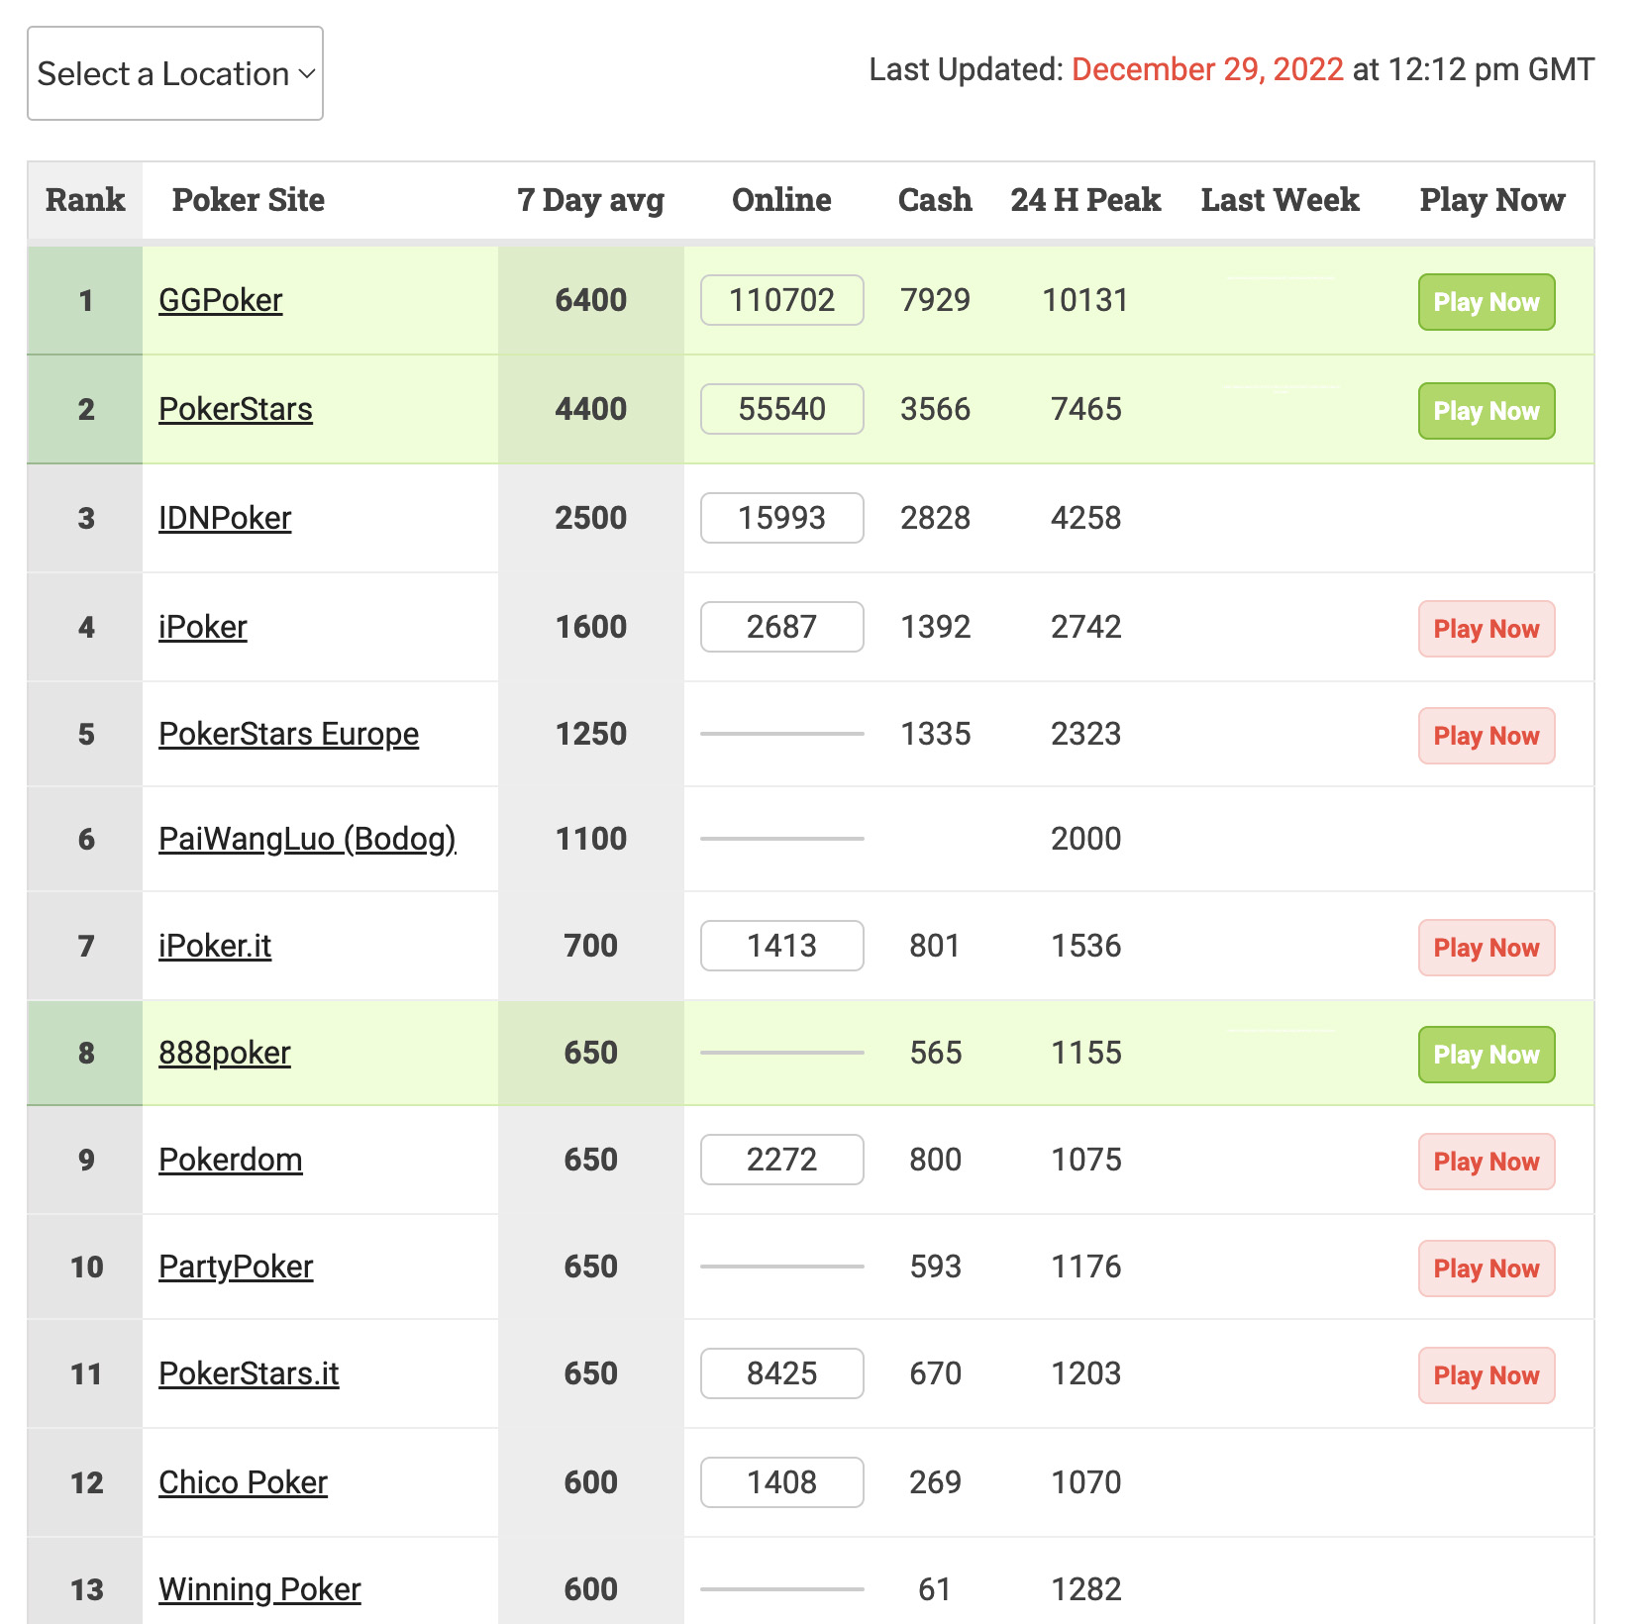Open the PokerStars site link
Viewport: 1642px width, 1624px height.
click(x=236, y=409)
